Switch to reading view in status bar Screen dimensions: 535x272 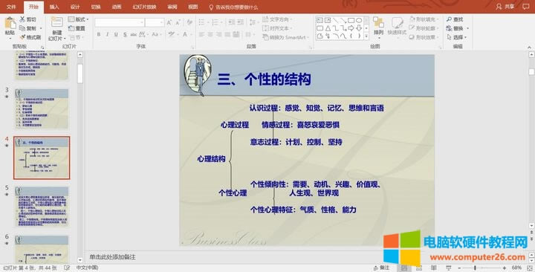tap(434, 268)
